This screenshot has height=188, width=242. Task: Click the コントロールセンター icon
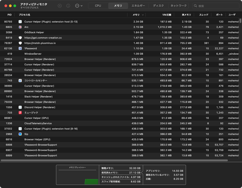(x=20, y=81)
